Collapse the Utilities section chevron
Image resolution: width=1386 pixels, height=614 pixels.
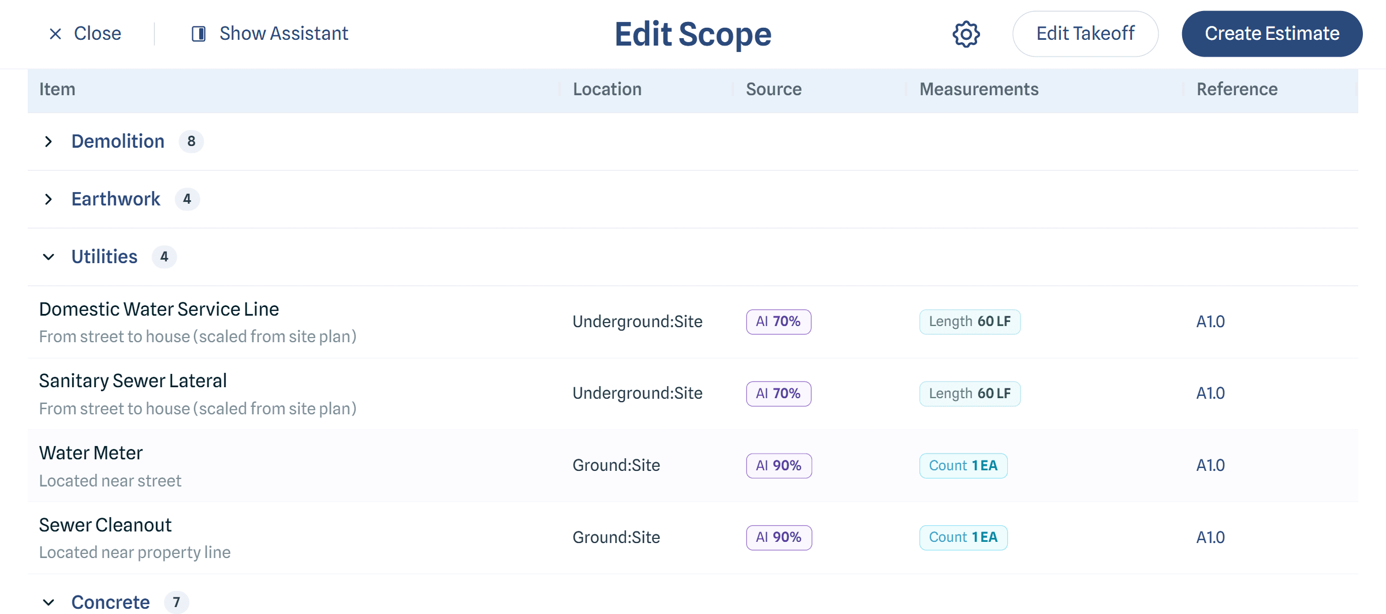(x=49, y=257)
